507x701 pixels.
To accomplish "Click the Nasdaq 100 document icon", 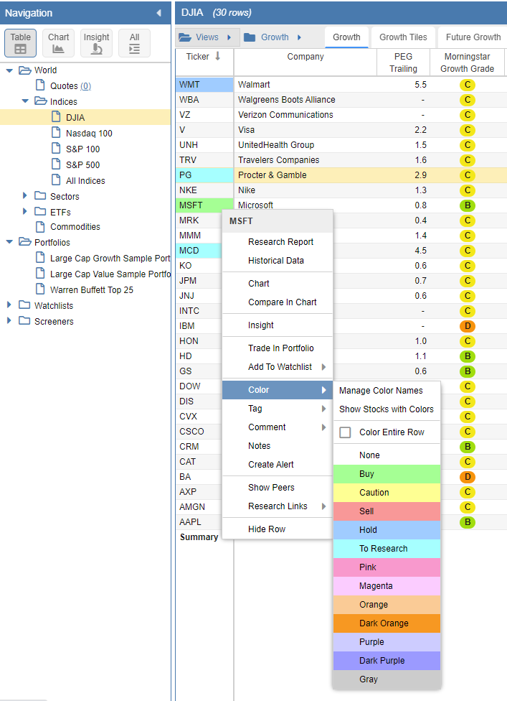I will 56,132.
